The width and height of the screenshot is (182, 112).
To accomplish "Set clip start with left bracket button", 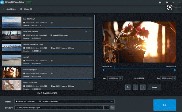I will pos(135,87).
